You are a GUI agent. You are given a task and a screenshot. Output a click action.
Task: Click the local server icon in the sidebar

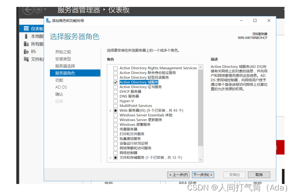(x=26, y=36)
